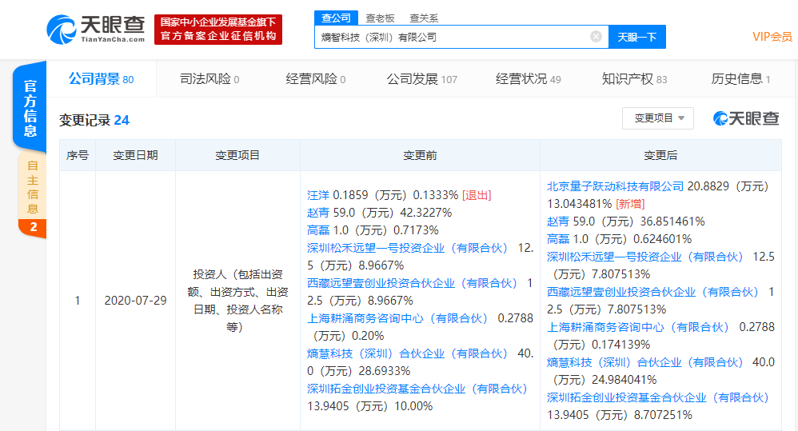The width and height of the screenshot is (798, 431).
Task: Click the 天眼一下 search button
Action: point(637,37)
